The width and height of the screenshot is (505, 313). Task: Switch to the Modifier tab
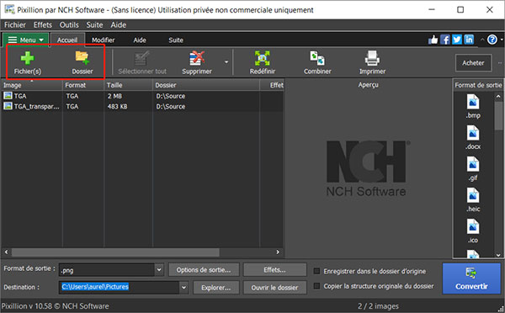(x=103, y=40)
